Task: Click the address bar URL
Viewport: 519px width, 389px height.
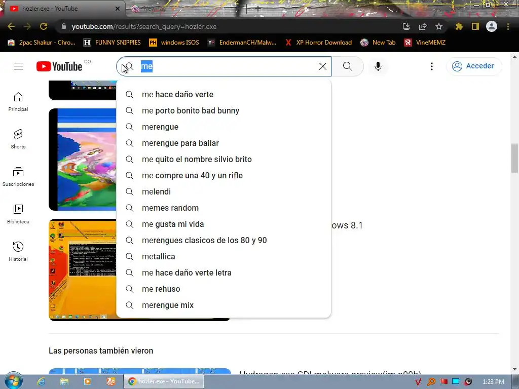Action: point(144,26)
